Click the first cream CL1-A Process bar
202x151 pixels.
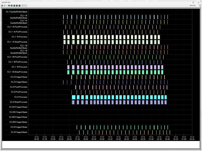(64, 37)
